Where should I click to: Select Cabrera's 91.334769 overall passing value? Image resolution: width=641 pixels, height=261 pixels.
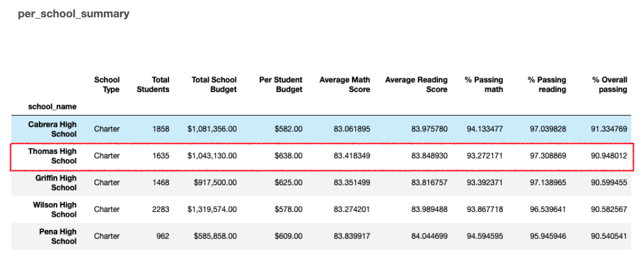608,129
